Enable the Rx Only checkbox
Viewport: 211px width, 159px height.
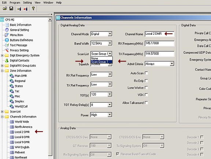point(146,81)
